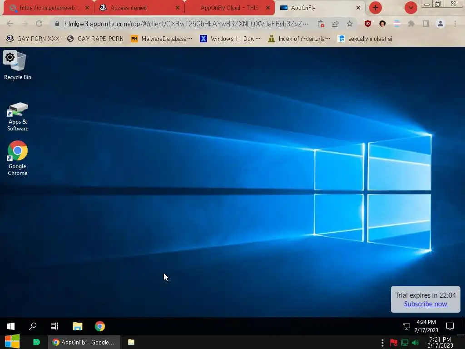The width and height of the screenshot is (465, 349).
Task: Click the green app icon on host taskbar
Action: (36, 342)
